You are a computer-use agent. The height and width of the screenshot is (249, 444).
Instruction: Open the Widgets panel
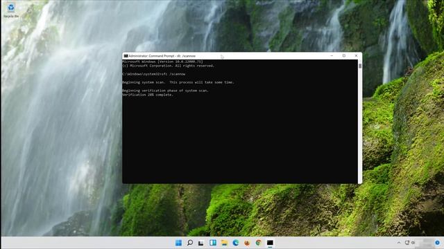point(213,243)
